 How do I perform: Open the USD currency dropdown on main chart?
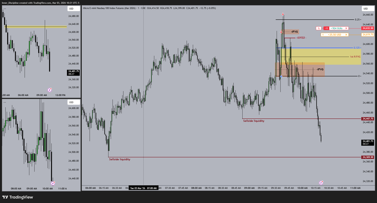point(366,8)
